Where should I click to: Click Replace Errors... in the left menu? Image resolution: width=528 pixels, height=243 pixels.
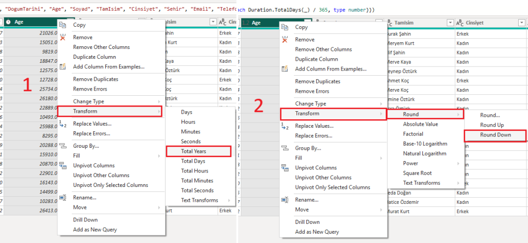click(x=92, y=133)
